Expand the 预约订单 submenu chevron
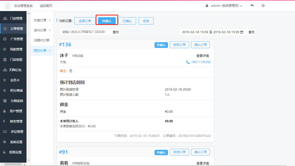295x166 pixels. pyautogui.click(x=50, y=51)
